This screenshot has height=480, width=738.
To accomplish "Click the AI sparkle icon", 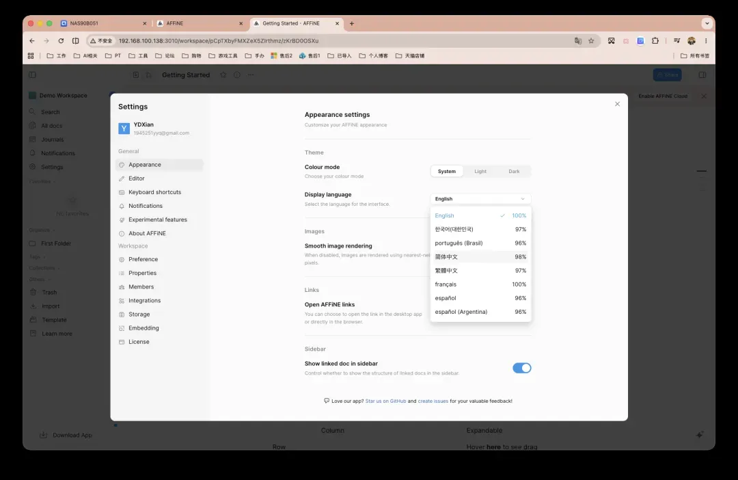I will (x=700, y=435).
